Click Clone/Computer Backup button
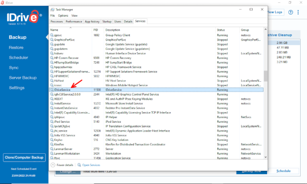Image resolution: width=307 pixels, height=184 pixels. [x=23, y=157]
